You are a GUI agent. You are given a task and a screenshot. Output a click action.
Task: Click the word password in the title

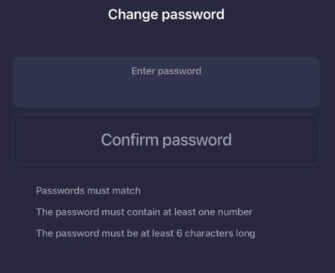tap(193, 15)
